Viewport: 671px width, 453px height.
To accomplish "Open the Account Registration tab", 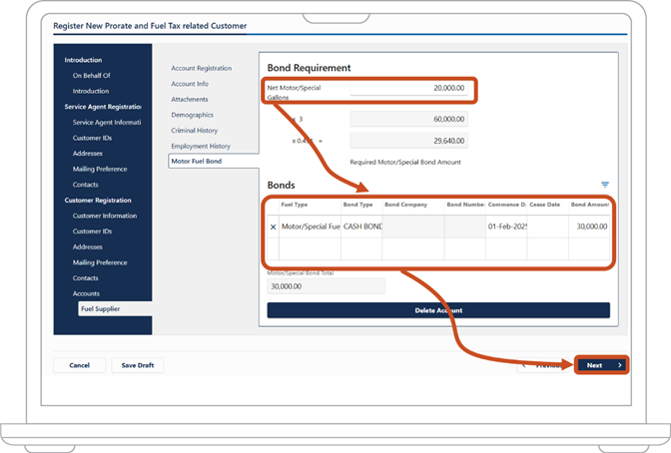I will pos(201,68).
